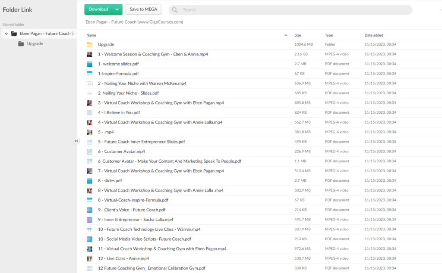Image resolution: width=442 pixels, height=273 pixels.
Task: Select 1-Inspire-Formula.pdf
Action: point(118,74)
